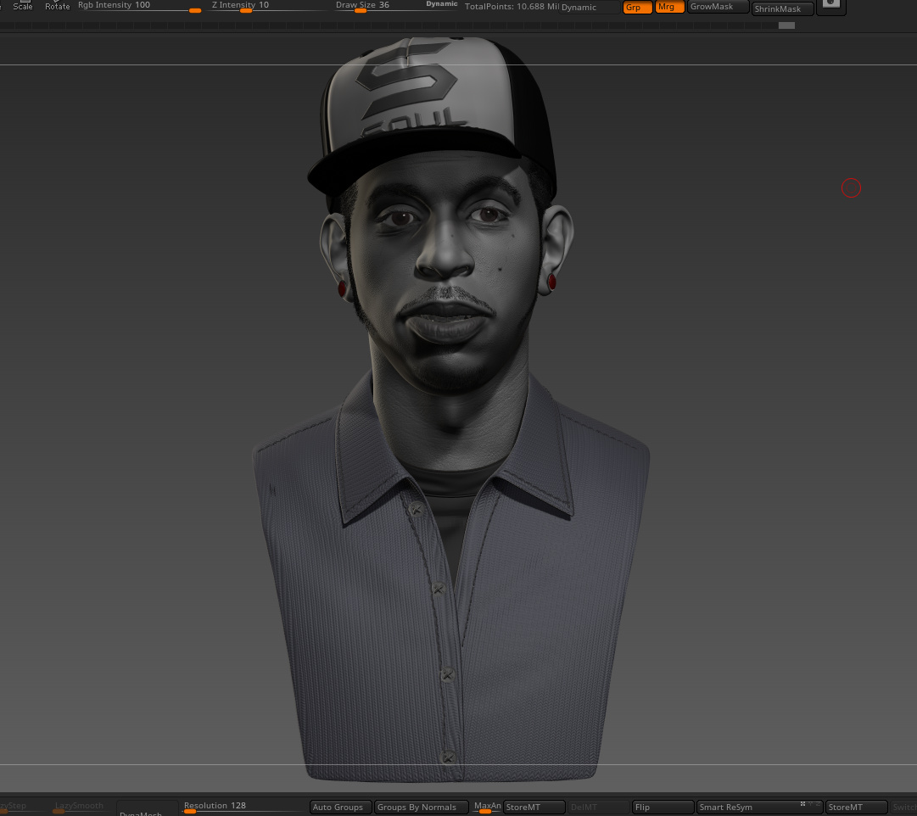This screenshot has width=917, height=816.
Task: Toggle the Dynamic label above Draw Size
Action: coord(442,3)
